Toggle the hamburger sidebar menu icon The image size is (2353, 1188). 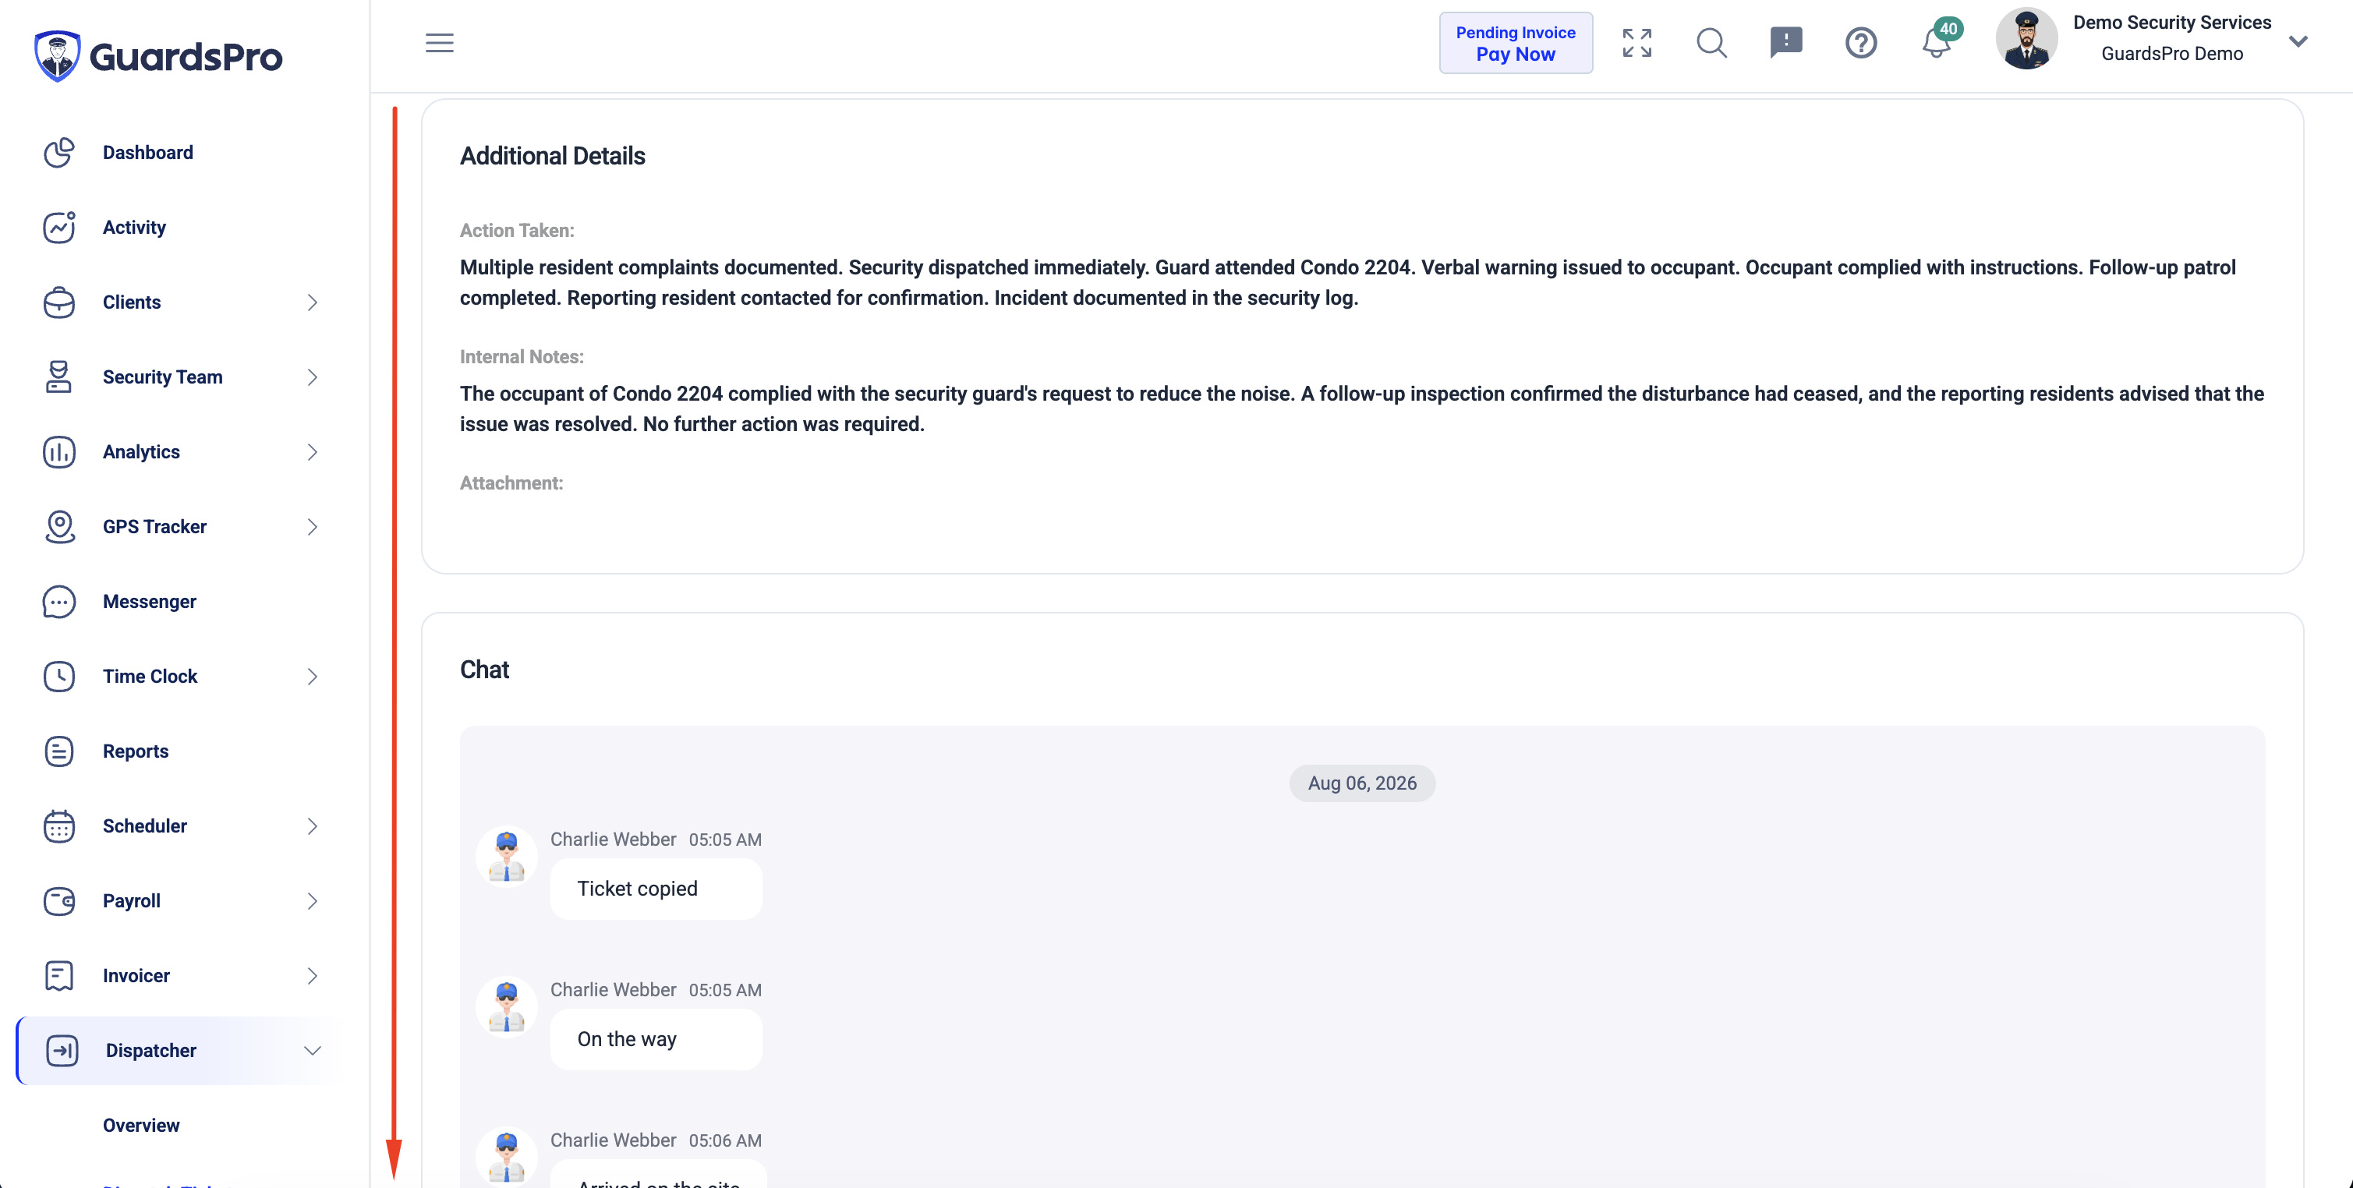440,43
